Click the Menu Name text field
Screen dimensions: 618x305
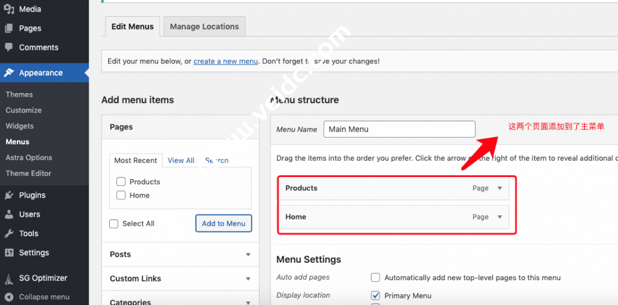[399, 129]
